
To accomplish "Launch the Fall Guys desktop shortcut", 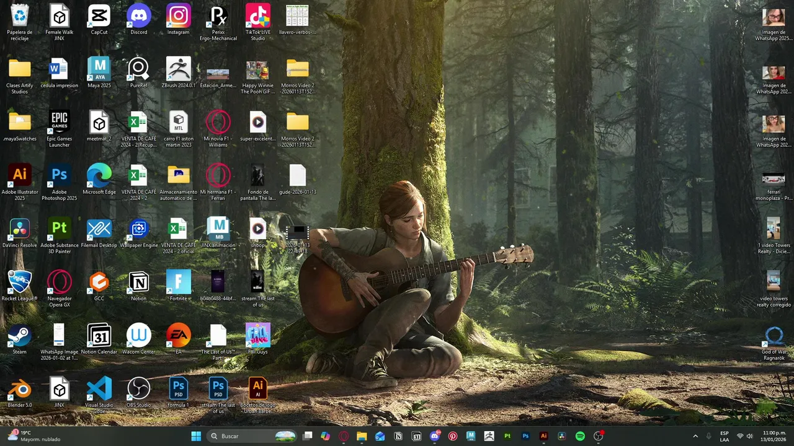I will click(258, 339).
